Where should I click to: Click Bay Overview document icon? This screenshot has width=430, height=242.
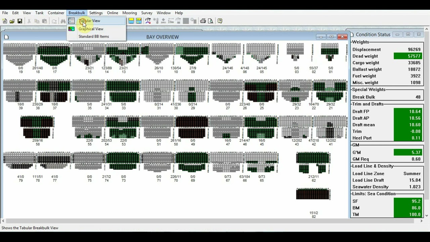click(x=6, y=37)
